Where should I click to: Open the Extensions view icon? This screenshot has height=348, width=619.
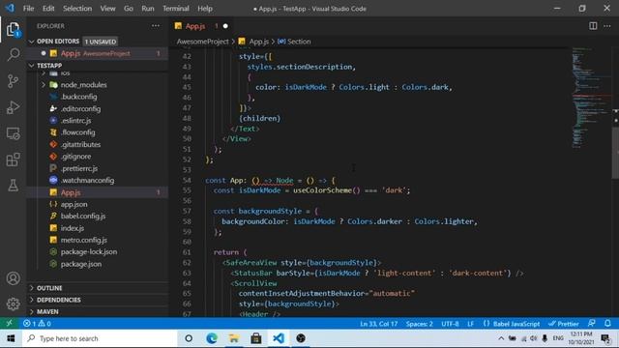(x=13, y=159)
